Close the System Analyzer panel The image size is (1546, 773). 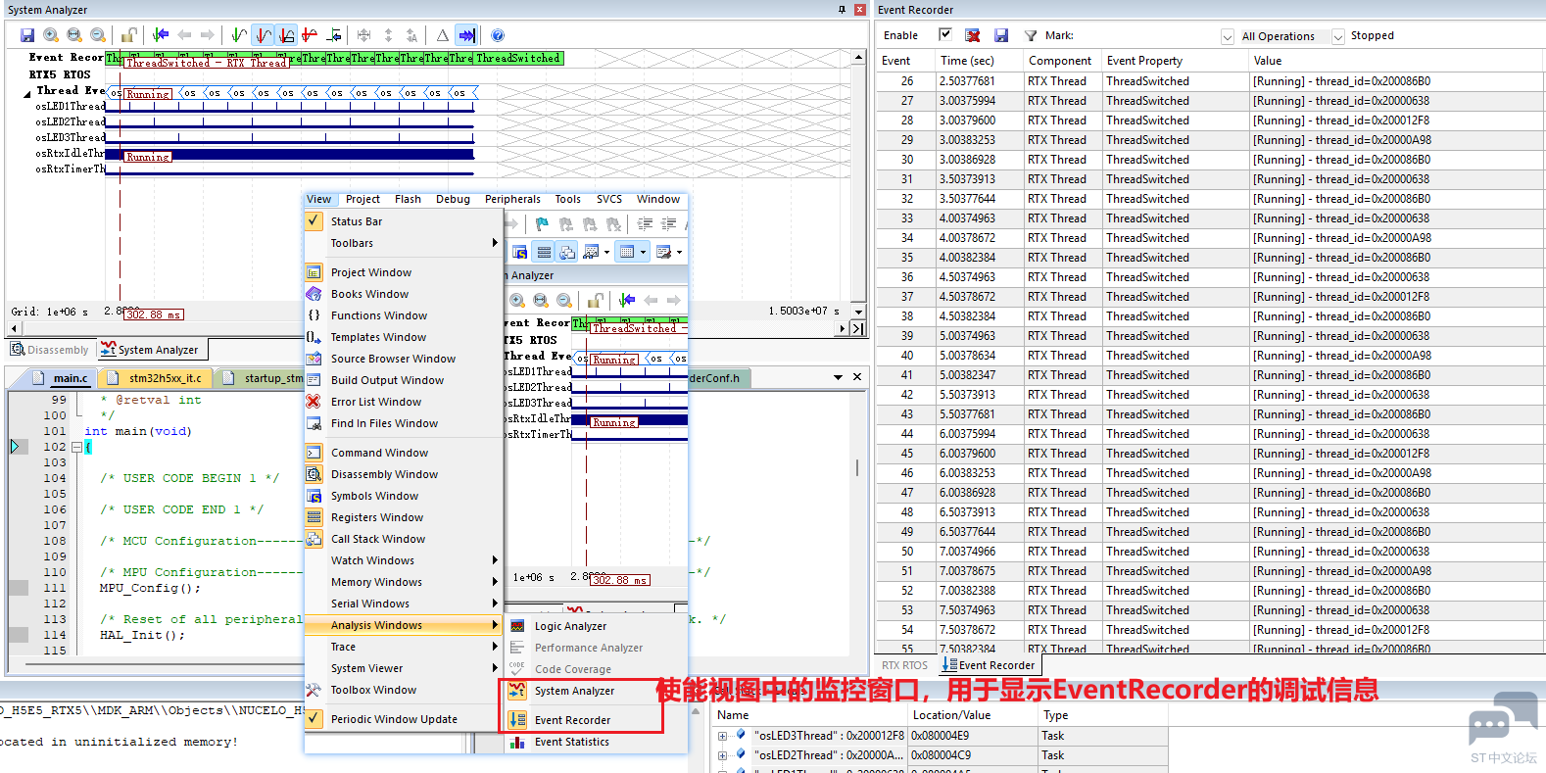pos(859,9)
